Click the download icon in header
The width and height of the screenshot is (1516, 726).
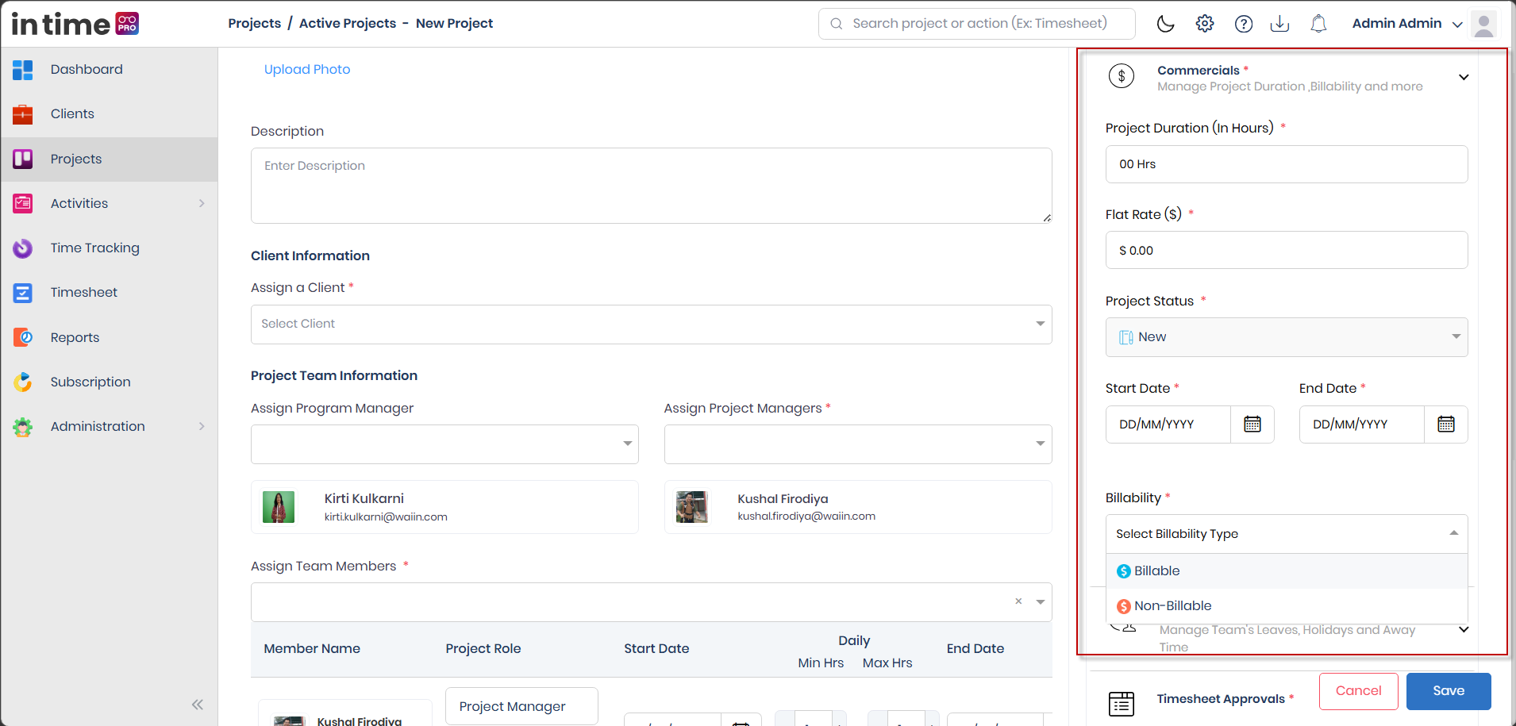1279,24
